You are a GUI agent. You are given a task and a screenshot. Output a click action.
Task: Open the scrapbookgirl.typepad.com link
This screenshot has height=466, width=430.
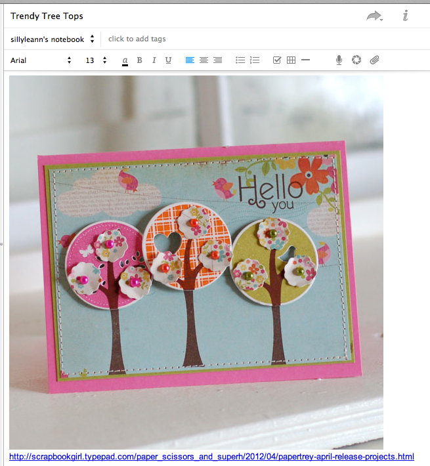[211, 457]
